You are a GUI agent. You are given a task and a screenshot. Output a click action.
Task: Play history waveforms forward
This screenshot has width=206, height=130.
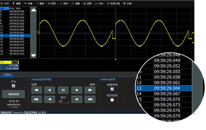tap(76, 91)
